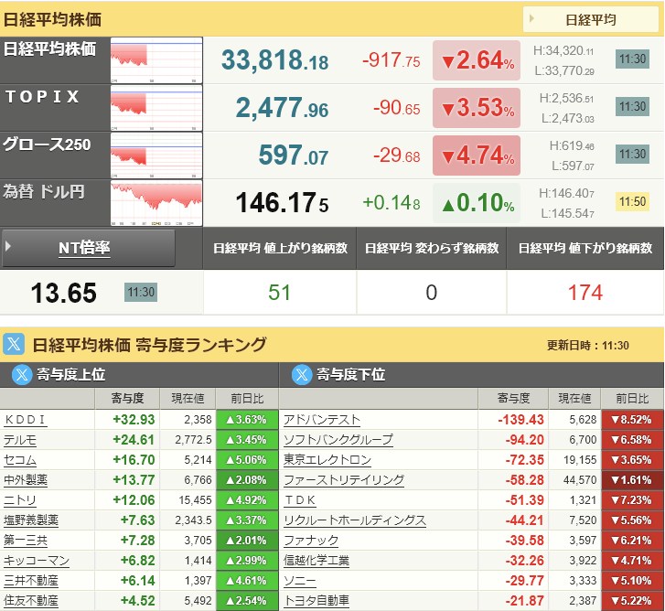Open the テルモ stock link
The width and height of the screenshot is (665, 611).
click(20, 440)
